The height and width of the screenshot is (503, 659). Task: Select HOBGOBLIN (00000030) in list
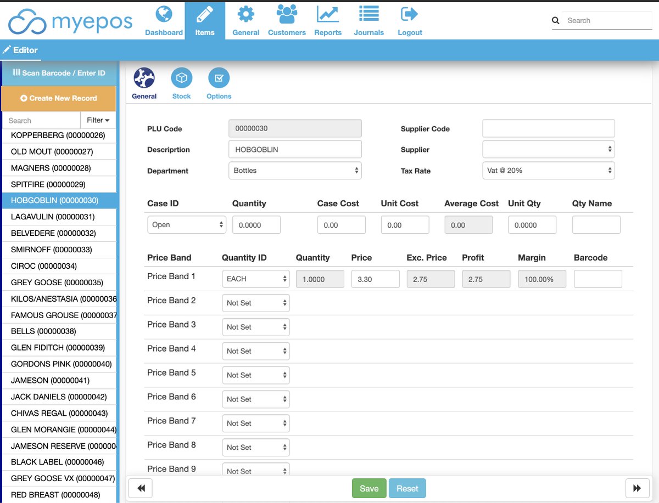pos(59,201)
